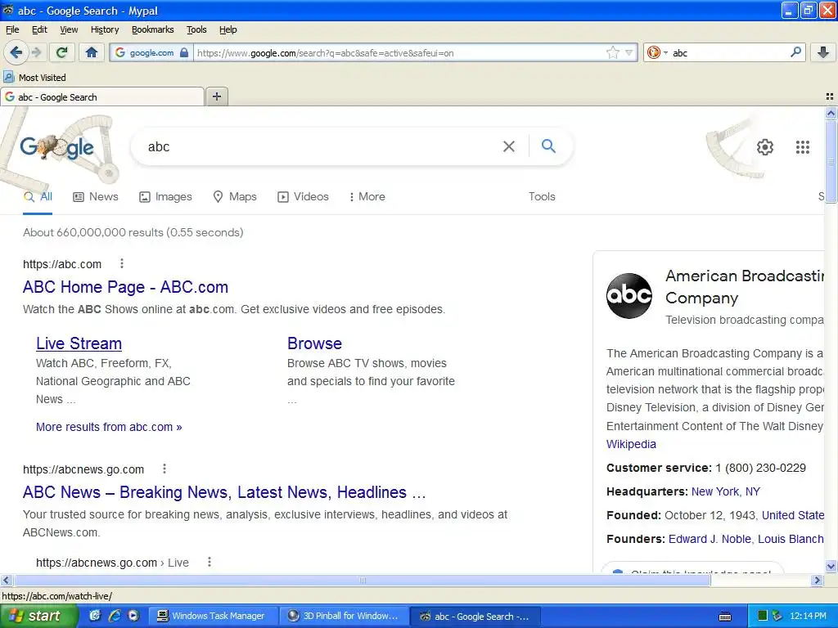Switch to Windows Task Manager taskbar button
This screenshot has height=628, width=838.
pos(212,617)
